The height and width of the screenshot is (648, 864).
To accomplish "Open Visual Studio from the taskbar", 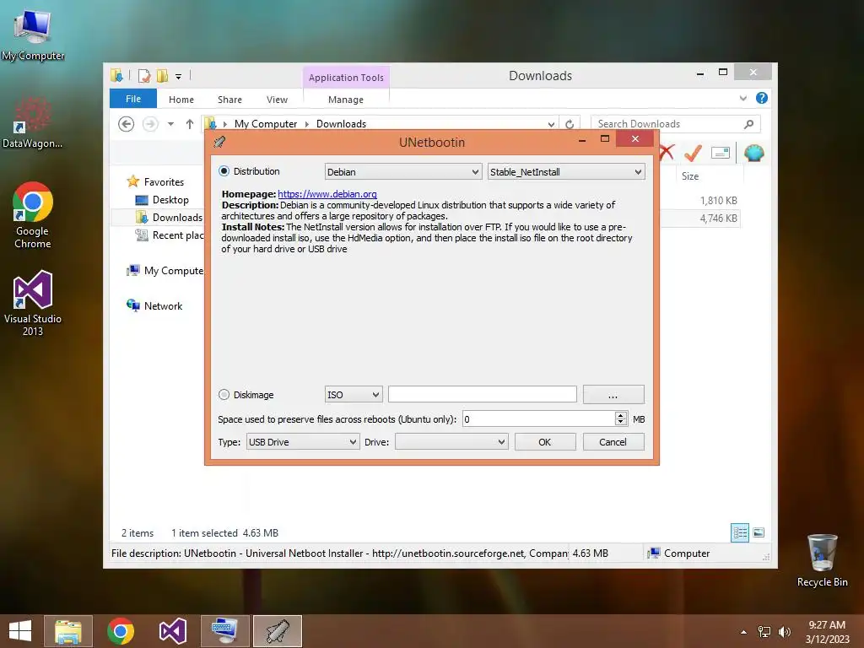I will click(173, 631).
